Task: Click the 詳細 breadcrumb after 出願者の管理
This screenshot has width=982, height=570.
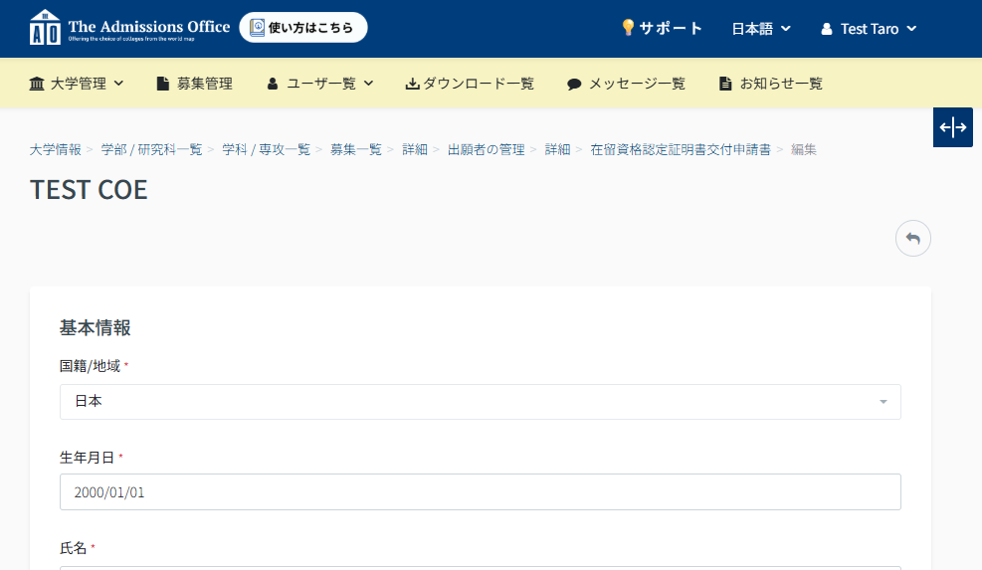Action: [557, 149]
